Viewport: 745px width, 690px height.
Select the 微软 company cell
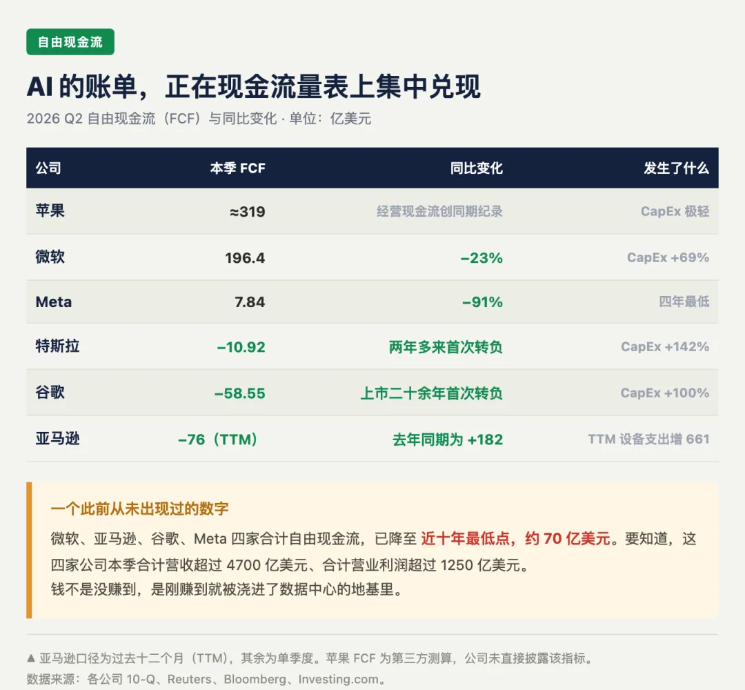(50, 257)
